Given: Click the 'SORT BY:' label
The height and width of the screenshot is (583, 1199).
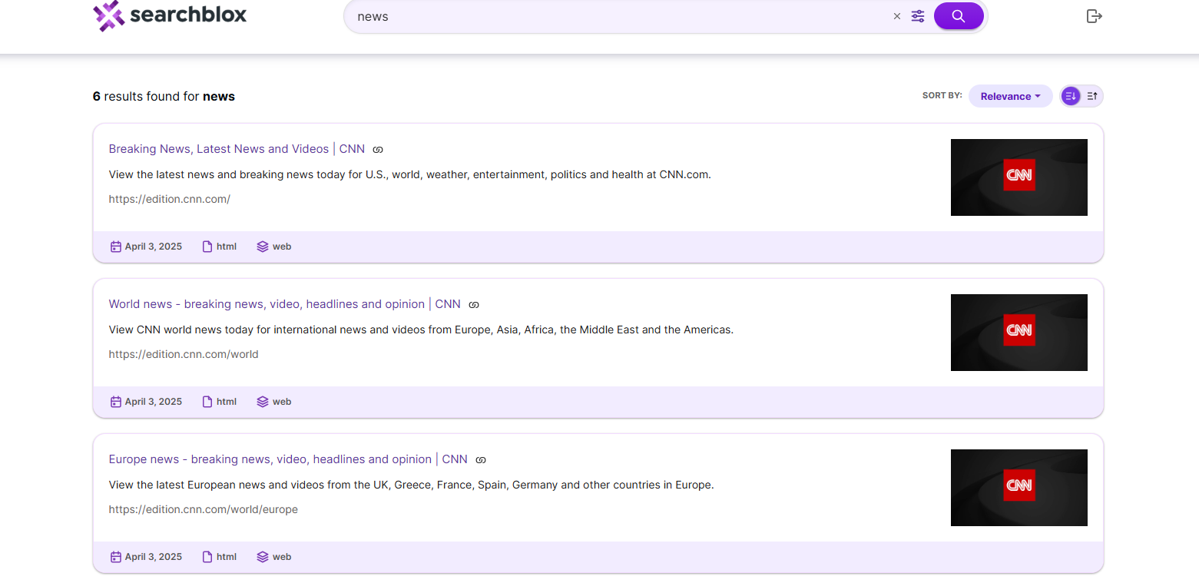Looking at the screenshot, I should (942, 96).
